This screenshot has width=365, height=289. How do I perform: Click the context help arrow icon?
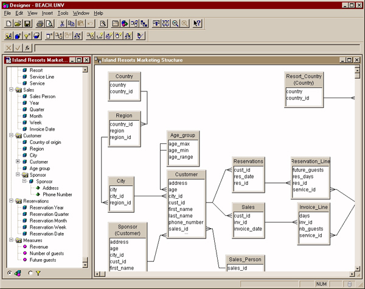point(198,24)
